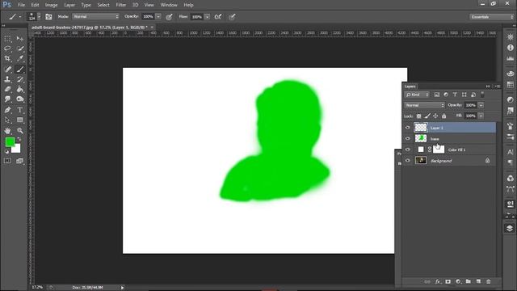Select the Crop tool
Viewport: 517px width, 291px height.
pyautogui.click(x=7, y=59)
